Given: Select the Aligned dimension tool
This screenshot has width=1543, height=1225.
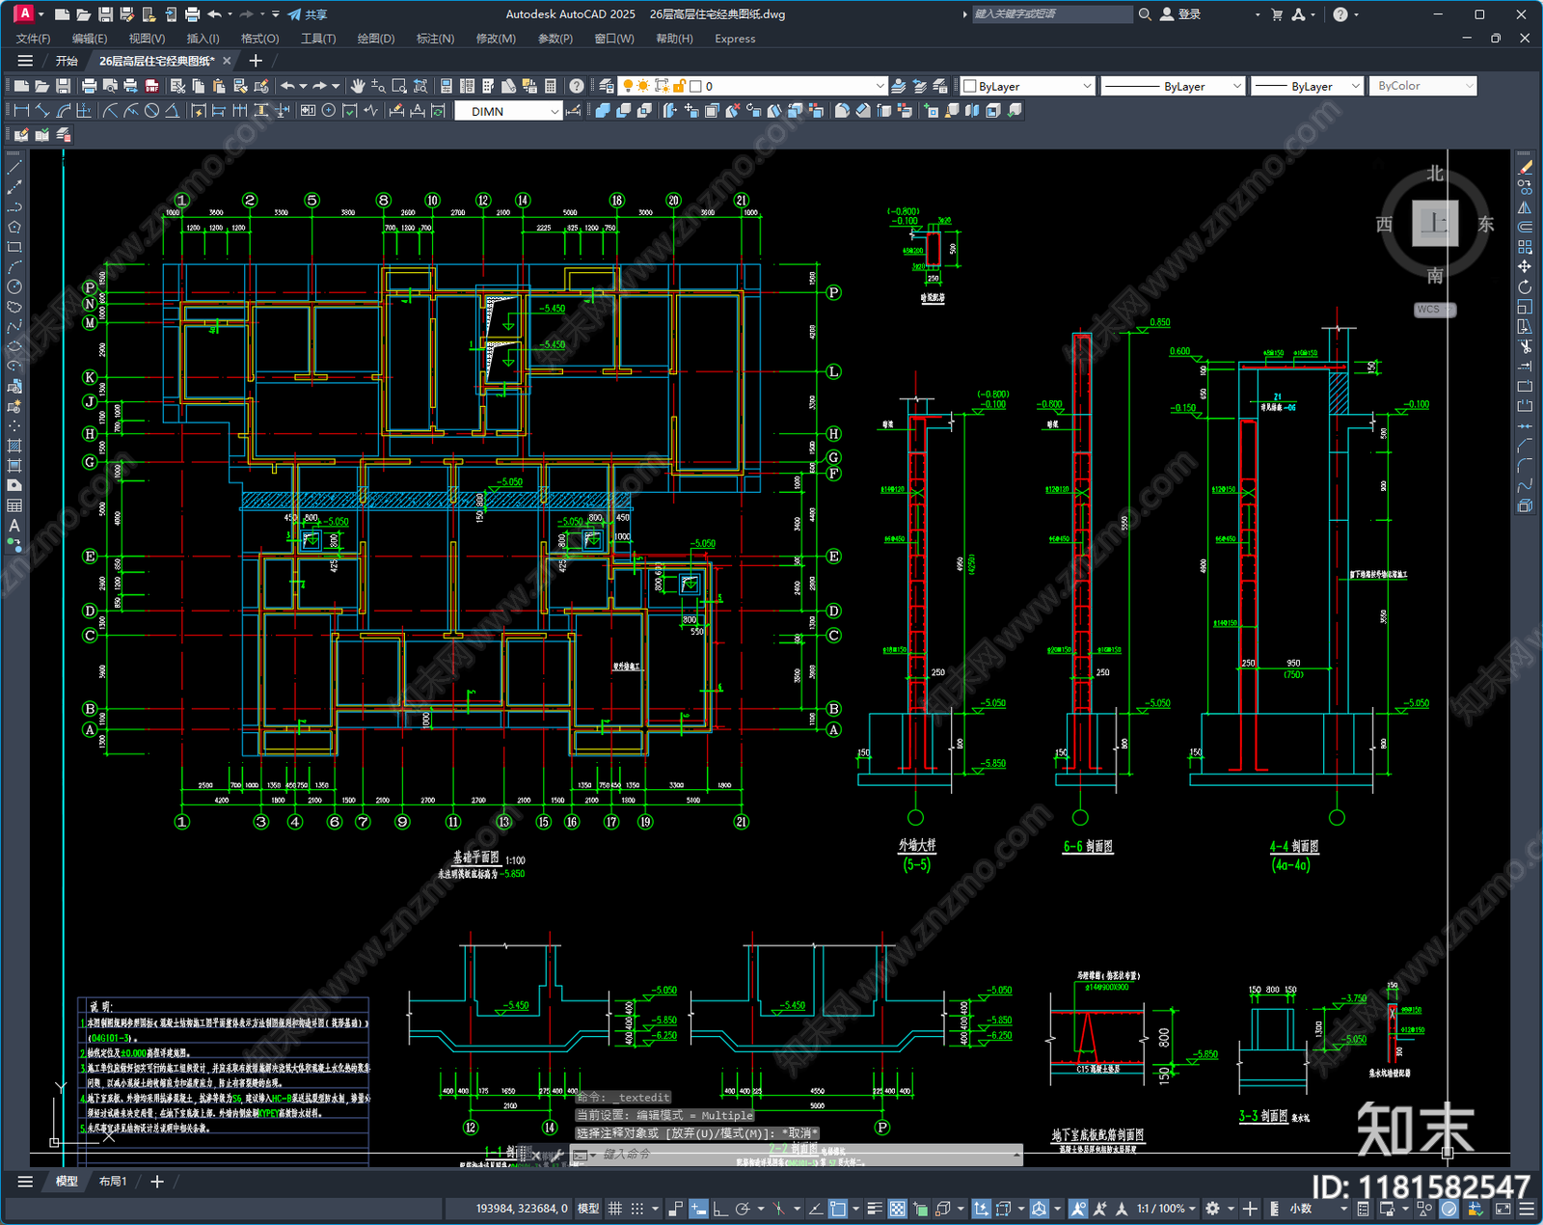Looking at the screenshot, I should pyautogui.click(x=42, y=111).
